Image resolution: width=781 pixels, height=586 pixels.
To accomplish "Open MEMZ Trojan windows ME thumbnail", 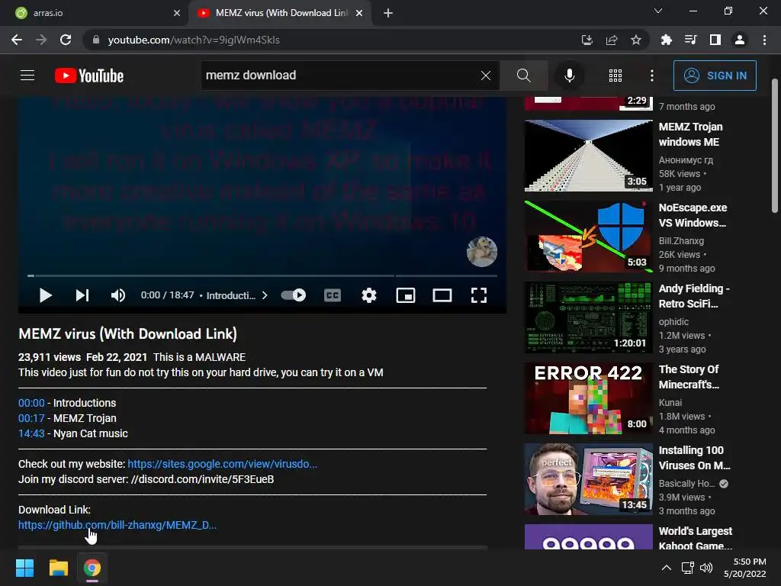I will point(588,156).
